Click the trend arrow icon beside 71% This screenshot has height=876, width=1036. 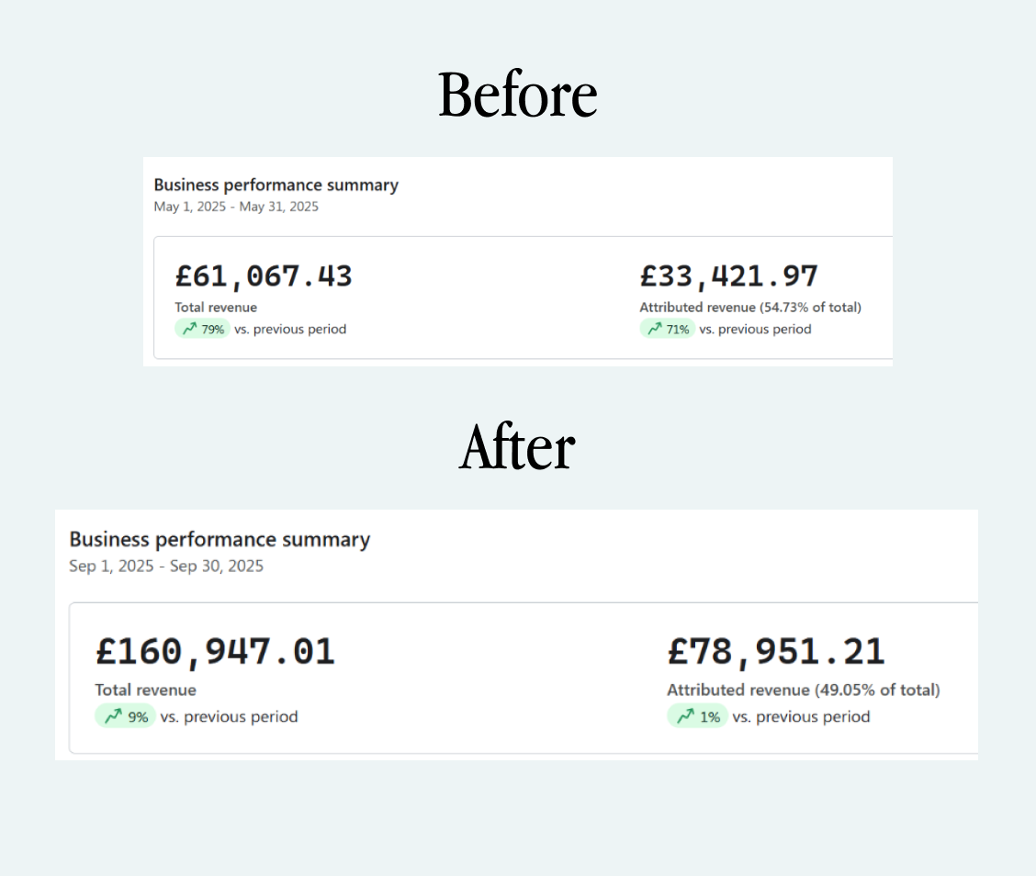pyautogui.click(x=654, y=329)
